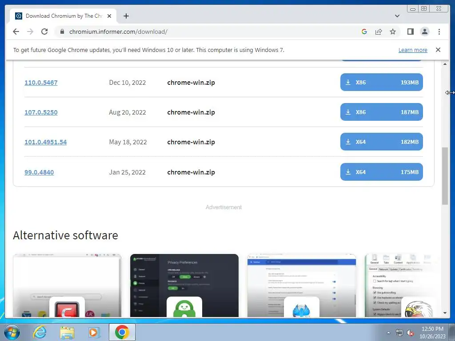This screenshot has width=455, height=341.
Task: Select the Download Chromium tab
Action: pyautogui.click(x=63, y=16)
